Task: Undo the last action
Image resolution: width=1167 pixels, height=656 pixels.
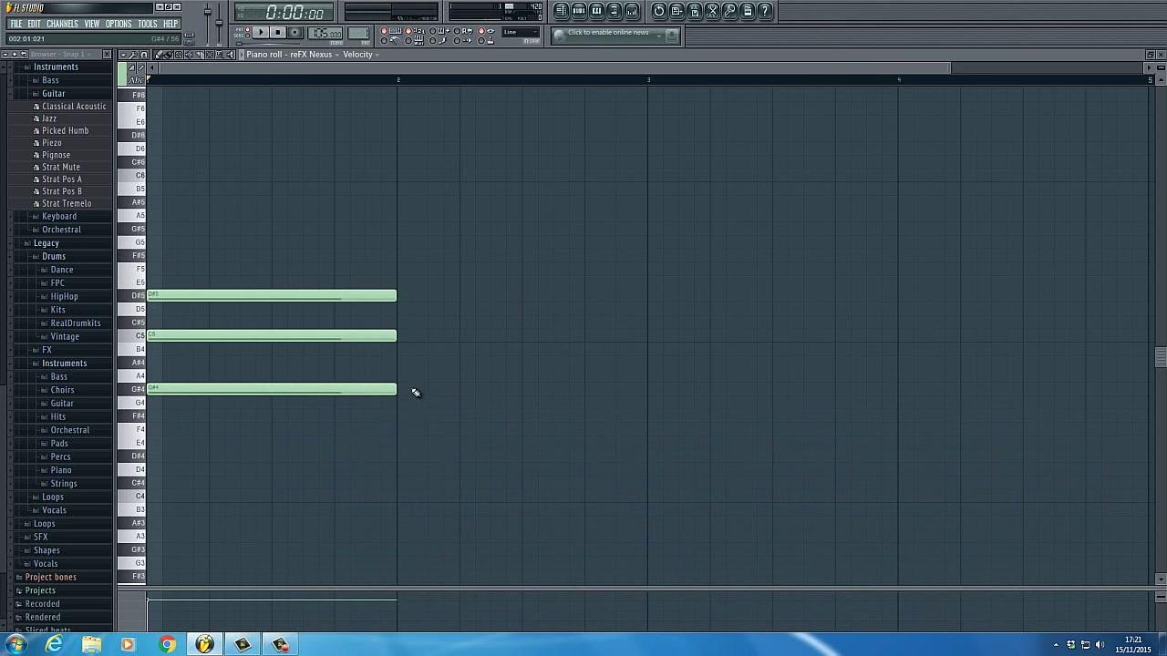Action: (659, 10)
